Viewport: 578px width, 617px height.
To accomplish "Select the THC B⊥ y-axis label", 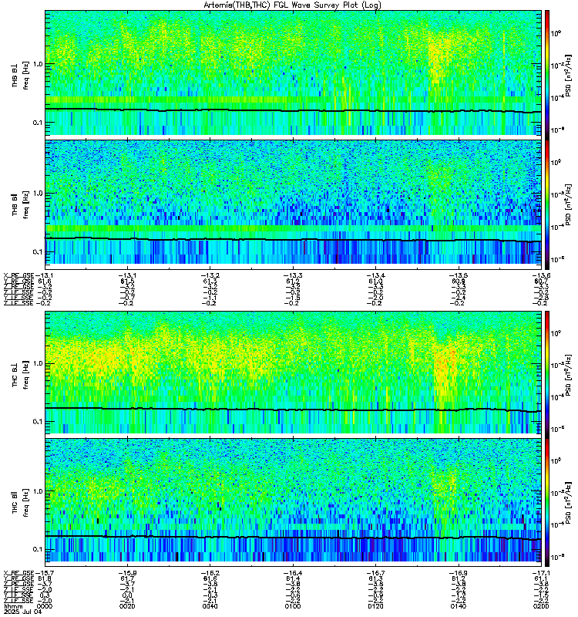I will point(26,373).
